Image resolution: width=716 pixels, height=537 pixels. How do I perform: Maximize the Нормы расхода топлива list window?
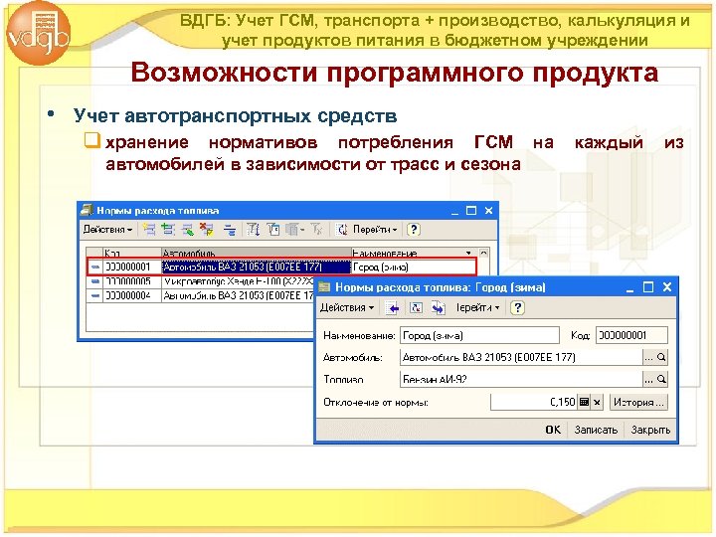coord(471,211)
